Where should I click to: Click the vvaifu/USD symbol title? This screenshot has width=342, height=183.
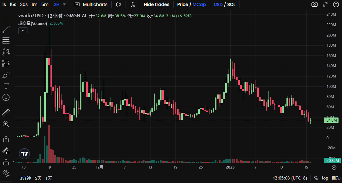(x=30, y=16)
